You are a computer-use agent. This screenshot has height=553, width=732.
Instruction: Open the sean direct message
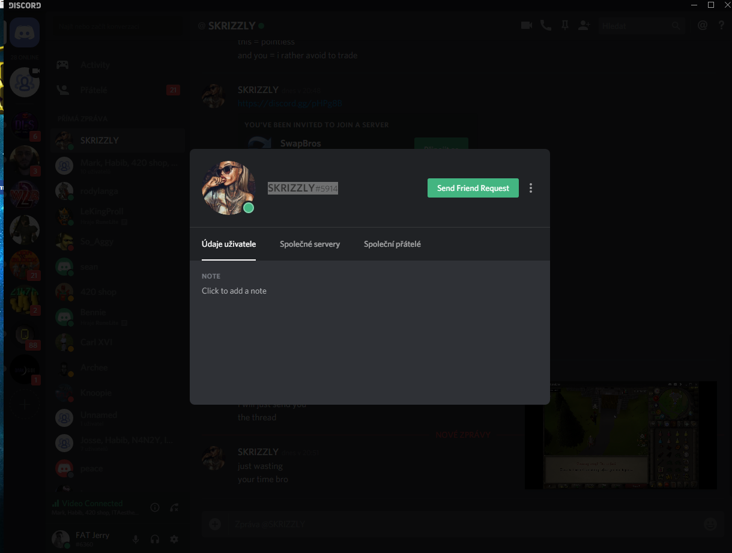click(118, 267)
